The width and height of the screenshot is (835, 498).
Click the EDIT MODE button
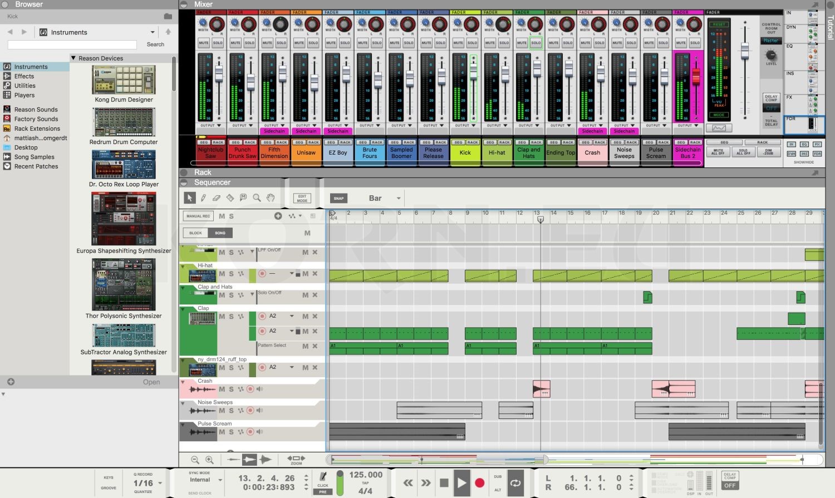pyautogui.click(x=302, y=197)
